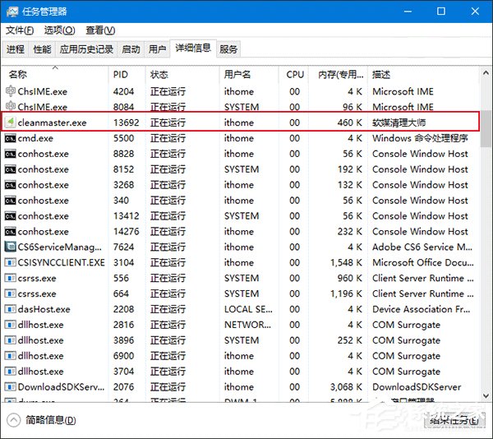The image size is (493, 439).
Task: Click icon of csrss.exe PID 664
Action: pyautogui.click(x=11, y=293)
